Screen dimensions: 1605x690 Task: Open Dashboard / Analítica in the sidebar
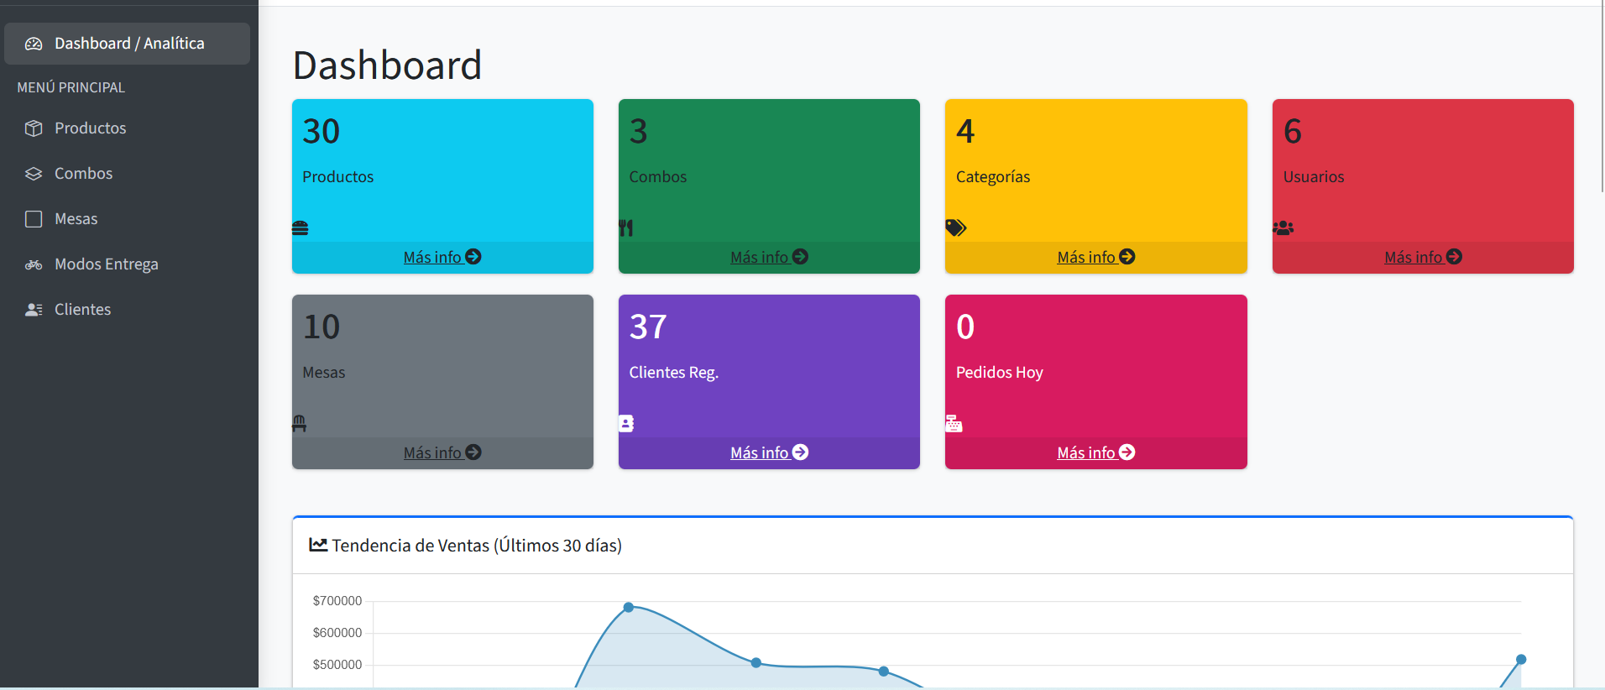[128, 44]
